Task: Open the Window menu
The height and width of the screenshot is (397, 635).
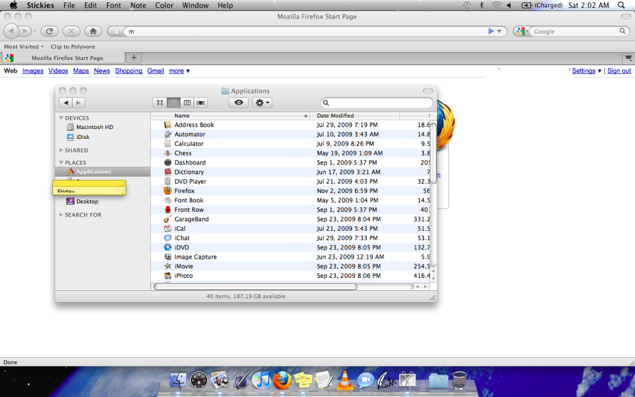Action: point(195,5)
